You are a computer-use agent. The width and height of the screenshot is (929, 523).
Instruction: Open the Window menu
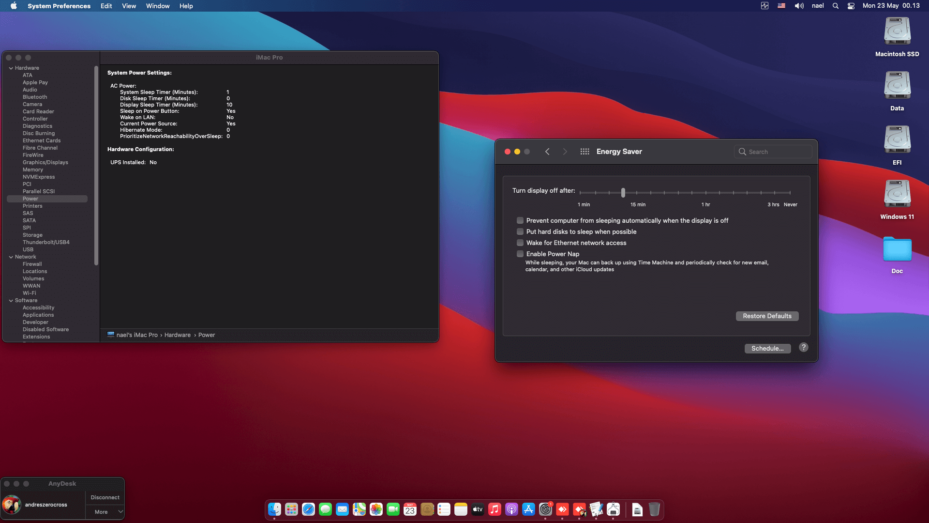[158, 6]
